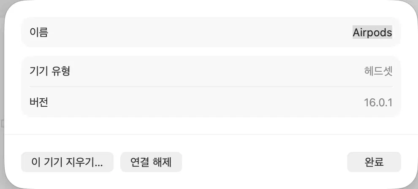Focus the Airpods name text field

[372, 32]
